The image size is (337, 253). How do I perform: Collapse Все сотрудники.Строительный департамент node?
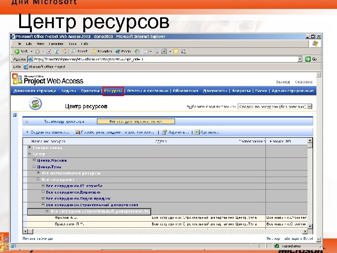tap(43, 204)
